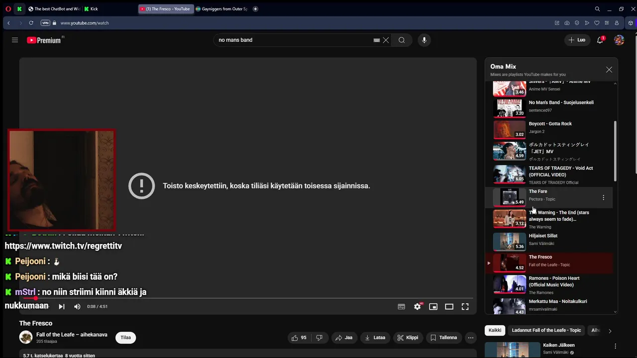Reload the page with the refresh icon

coord(31,23)
